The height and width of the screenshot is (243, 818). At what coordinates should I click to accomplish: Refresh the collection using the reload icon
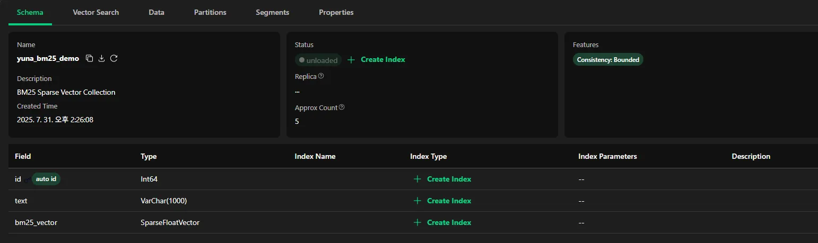pyautogui.click(x=114, y=58)
